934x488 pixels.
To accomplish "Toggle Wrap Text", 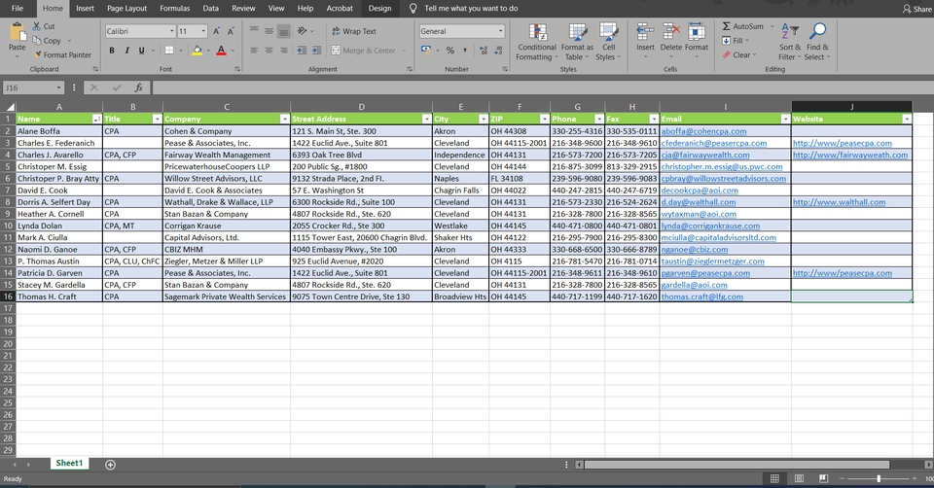I will 354,31.
